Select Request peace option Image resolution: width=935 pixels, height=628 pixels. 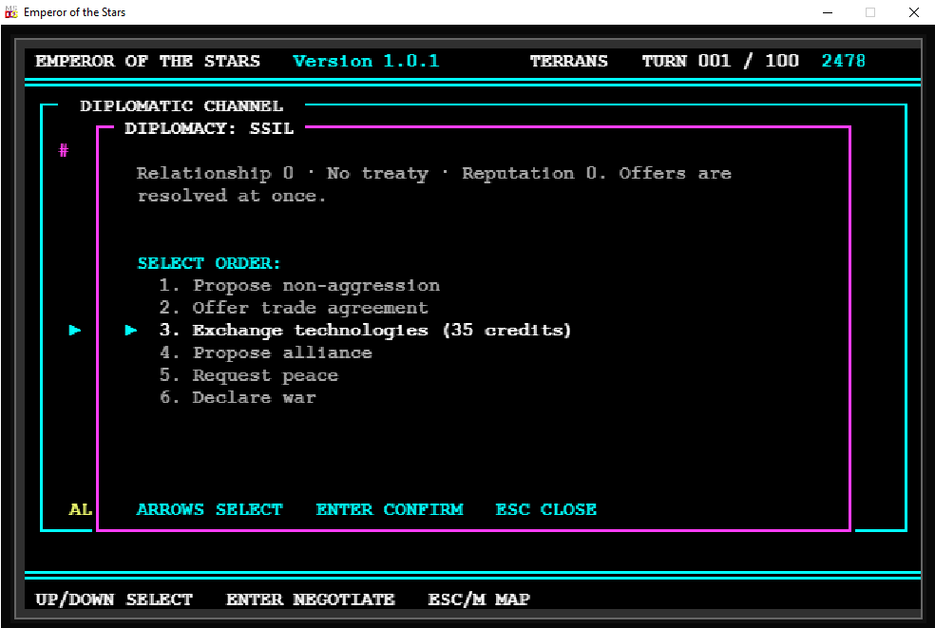click(249, 375)
